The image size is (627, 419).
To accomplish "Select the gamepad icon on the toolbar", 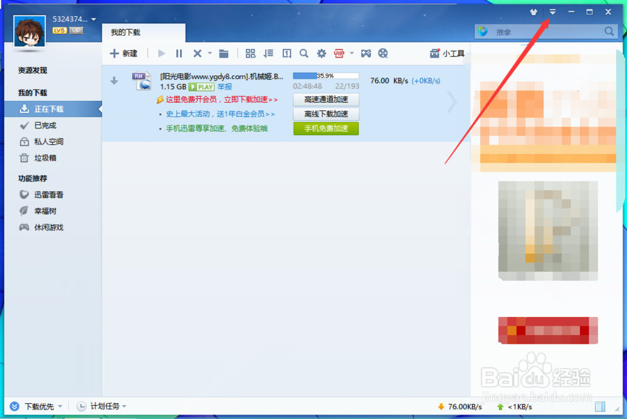I will [x=366, y=53].
